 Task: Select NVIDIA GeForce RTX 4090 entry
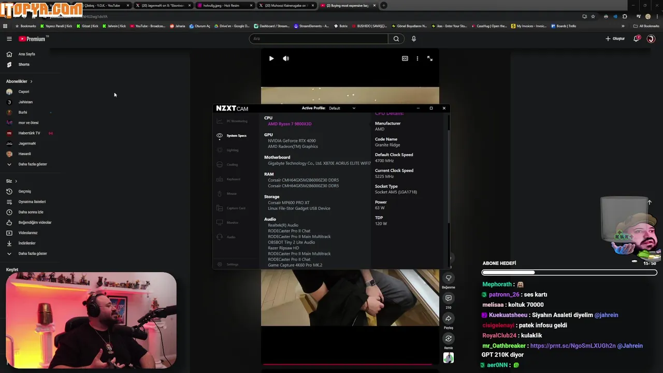click(292, 140)
